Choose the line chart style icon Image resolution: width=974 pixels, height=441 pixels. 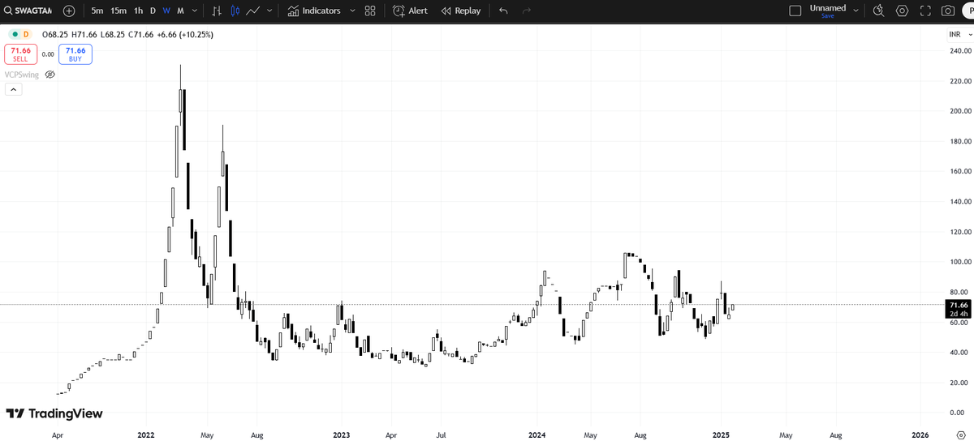[252, 11]
